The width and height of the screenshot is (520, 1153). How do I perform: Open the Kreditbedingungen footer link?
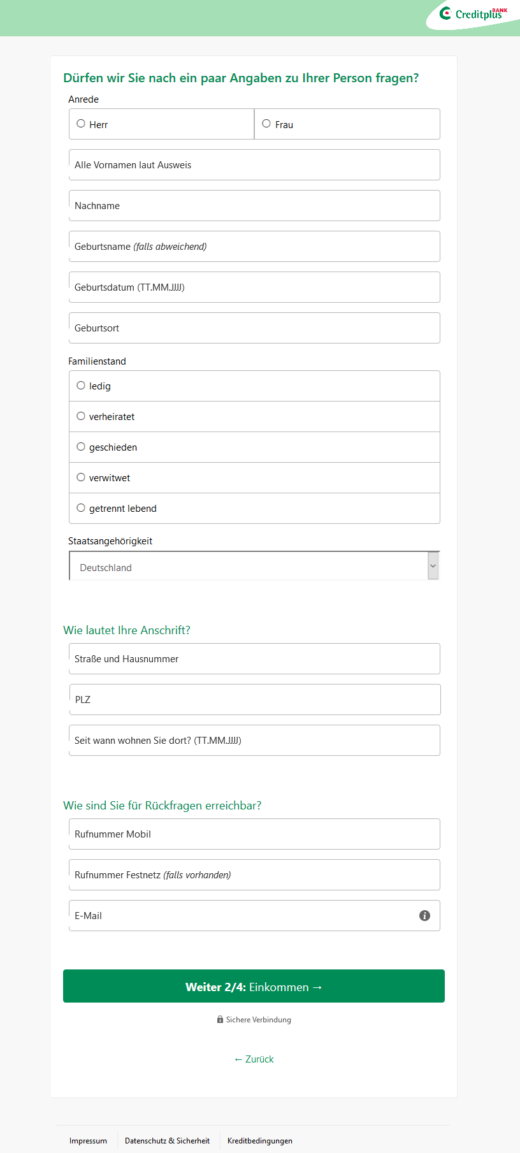(x=260, y=1141)
